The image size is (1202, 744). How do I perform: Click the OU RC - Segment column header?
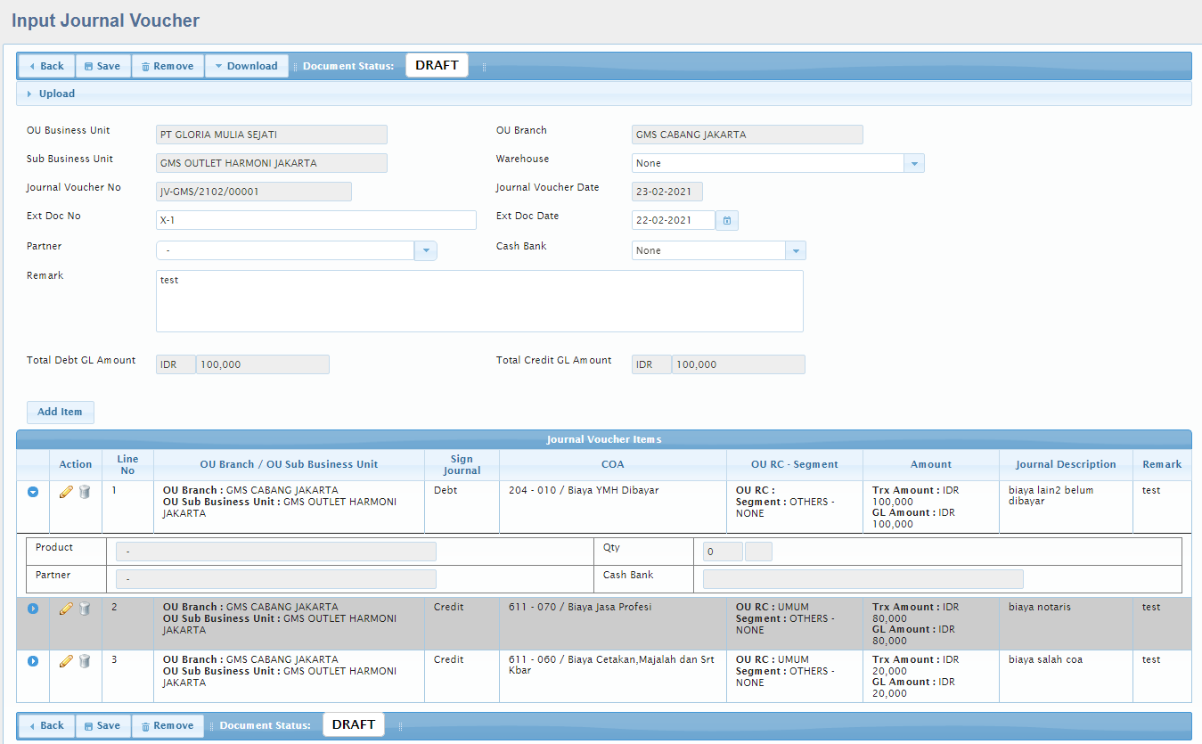click(795, 464)
